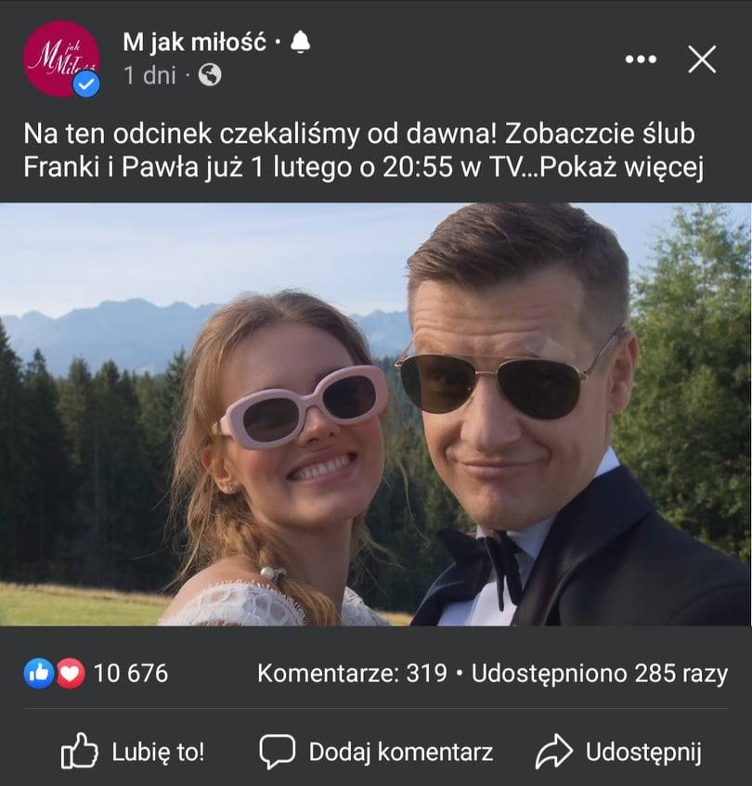Click the blue like reaction icon
Image resolution: width=752 pixels, height=786 pixels.
pos(39,673)
